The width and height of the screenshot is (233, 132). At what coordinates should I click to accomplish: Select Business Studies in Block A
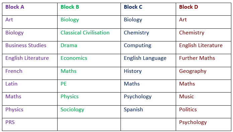(26, 45)
